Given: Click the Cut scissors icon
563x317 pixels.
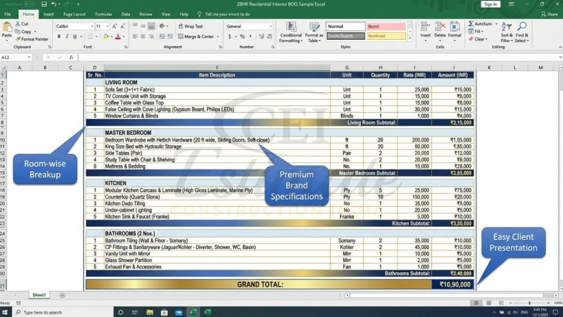Looking at the screenshot, I should (x=18, y=24).
